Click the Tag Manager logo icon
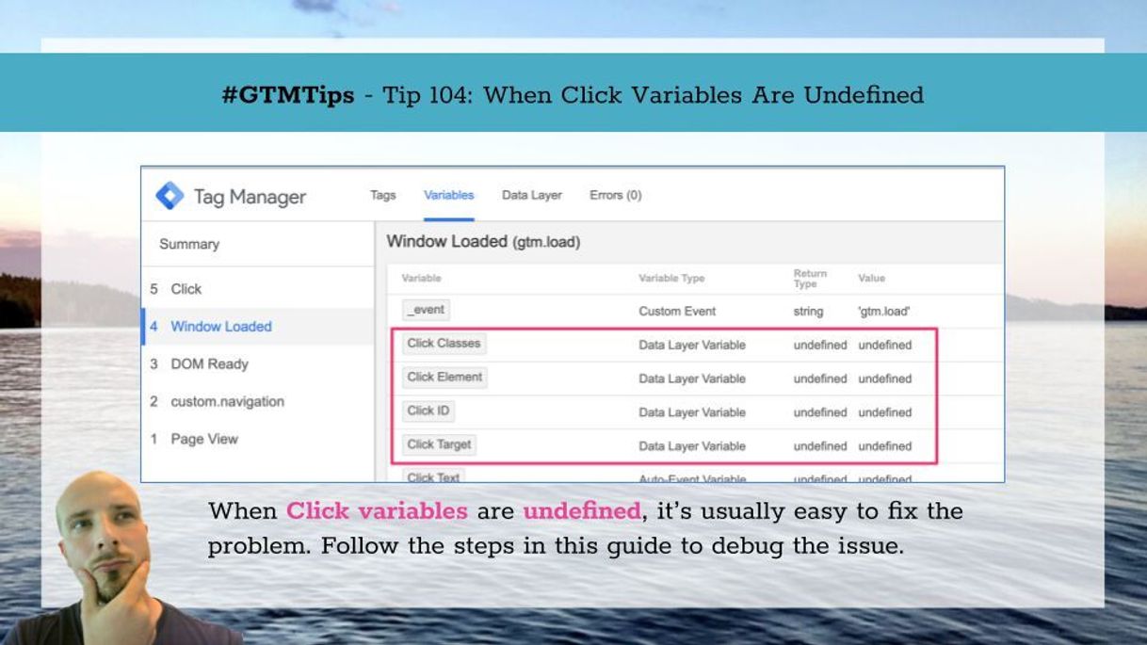 (170, 196)
